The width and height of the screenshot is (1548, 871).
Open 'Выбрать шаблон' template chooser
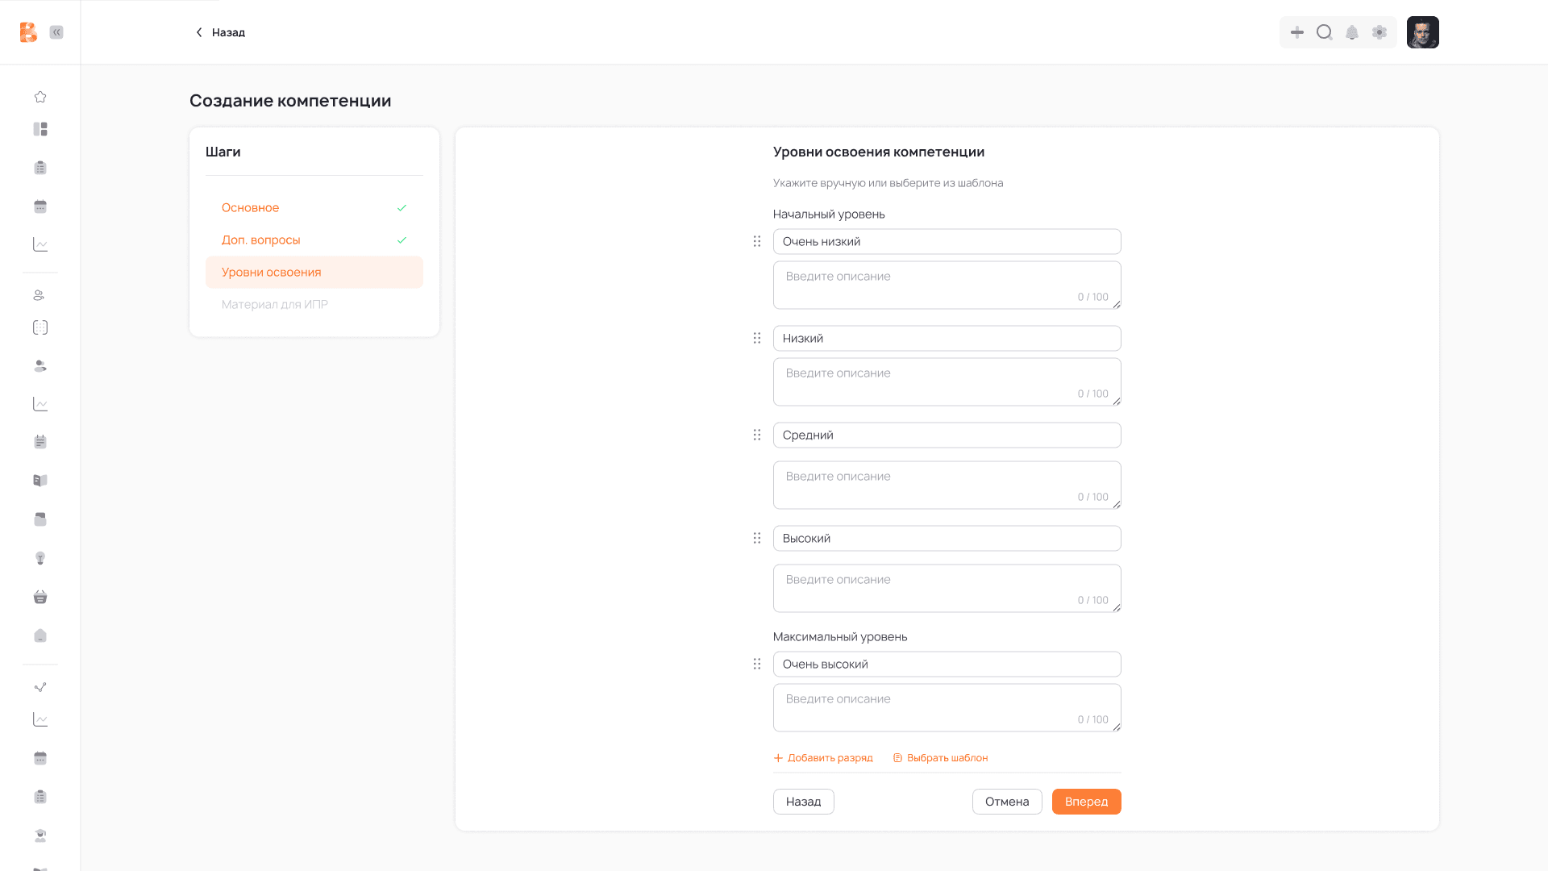click(941, 758)
